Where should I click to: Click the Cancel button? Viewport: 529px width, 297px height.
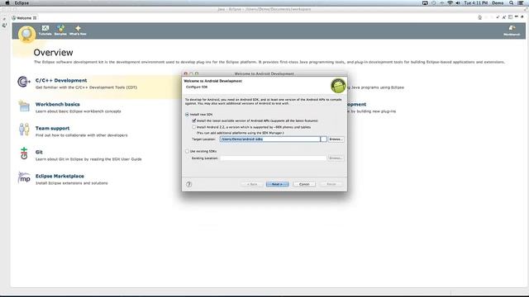[x=304, y=184]
